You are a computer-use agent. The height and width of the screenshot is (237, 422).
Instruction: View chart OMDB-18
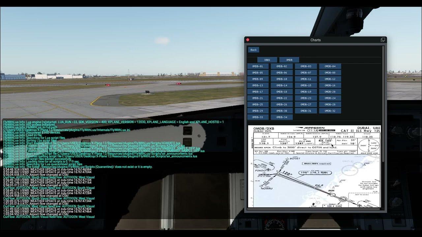pos(282,92)
